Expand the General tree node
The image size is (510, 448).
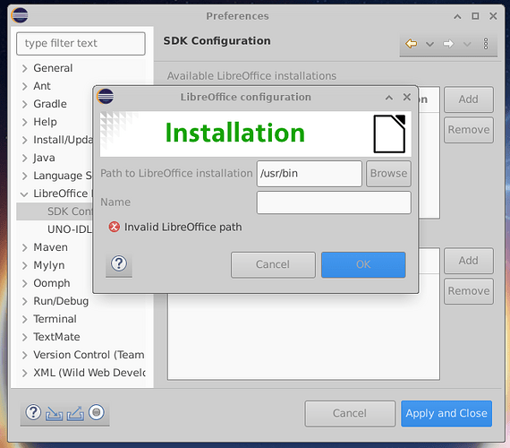pos(24,68)
